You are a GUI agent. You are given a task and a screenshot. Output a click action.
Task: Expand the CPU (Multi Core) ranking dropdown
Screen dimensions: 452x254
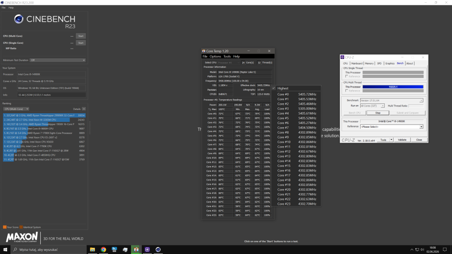pyautogui.click(x=16, y=109)
